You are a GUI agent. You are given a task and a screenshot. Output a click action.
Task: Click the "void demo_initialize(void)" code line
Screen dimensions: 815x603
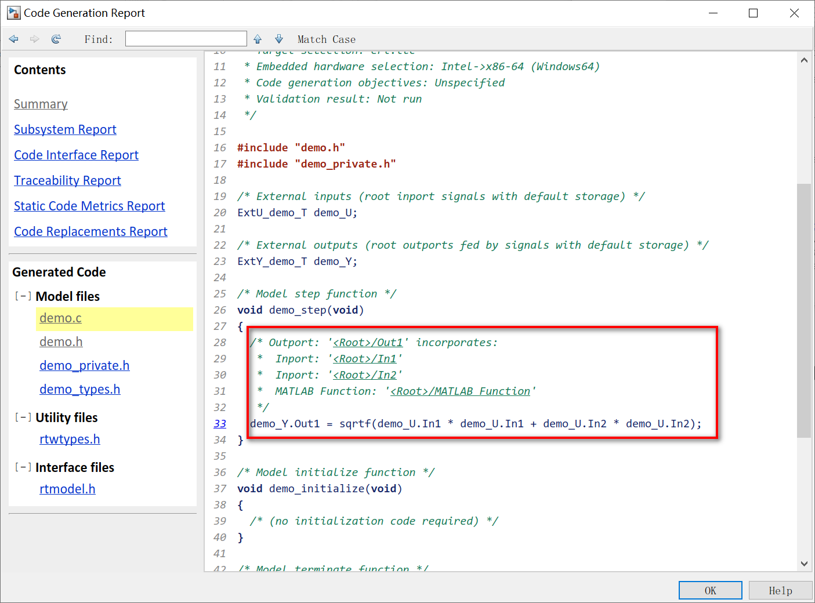click(x=320, y=489)
